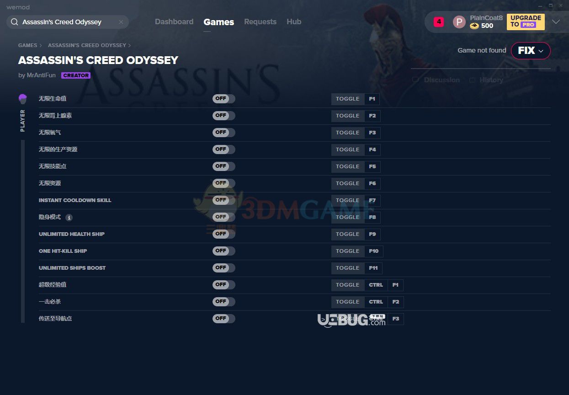Click the History icon
Image resolution: width=569 pixels, height=395 pixels.
(x=472, y=80)
